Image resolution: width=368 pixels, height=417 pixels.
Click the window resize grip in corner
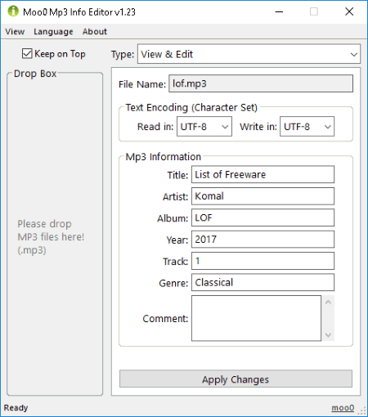(362, 410)
